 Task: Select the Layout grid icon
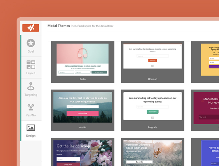pos(31,65)
